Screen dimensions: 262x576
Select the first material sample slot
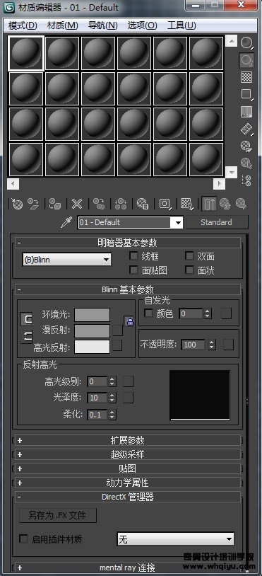point(26,52)
